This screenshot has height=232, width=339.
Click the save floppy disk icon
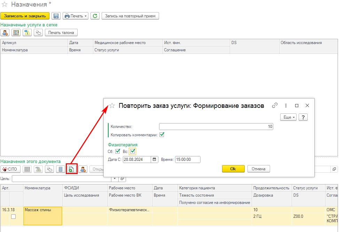coord(56,16)
